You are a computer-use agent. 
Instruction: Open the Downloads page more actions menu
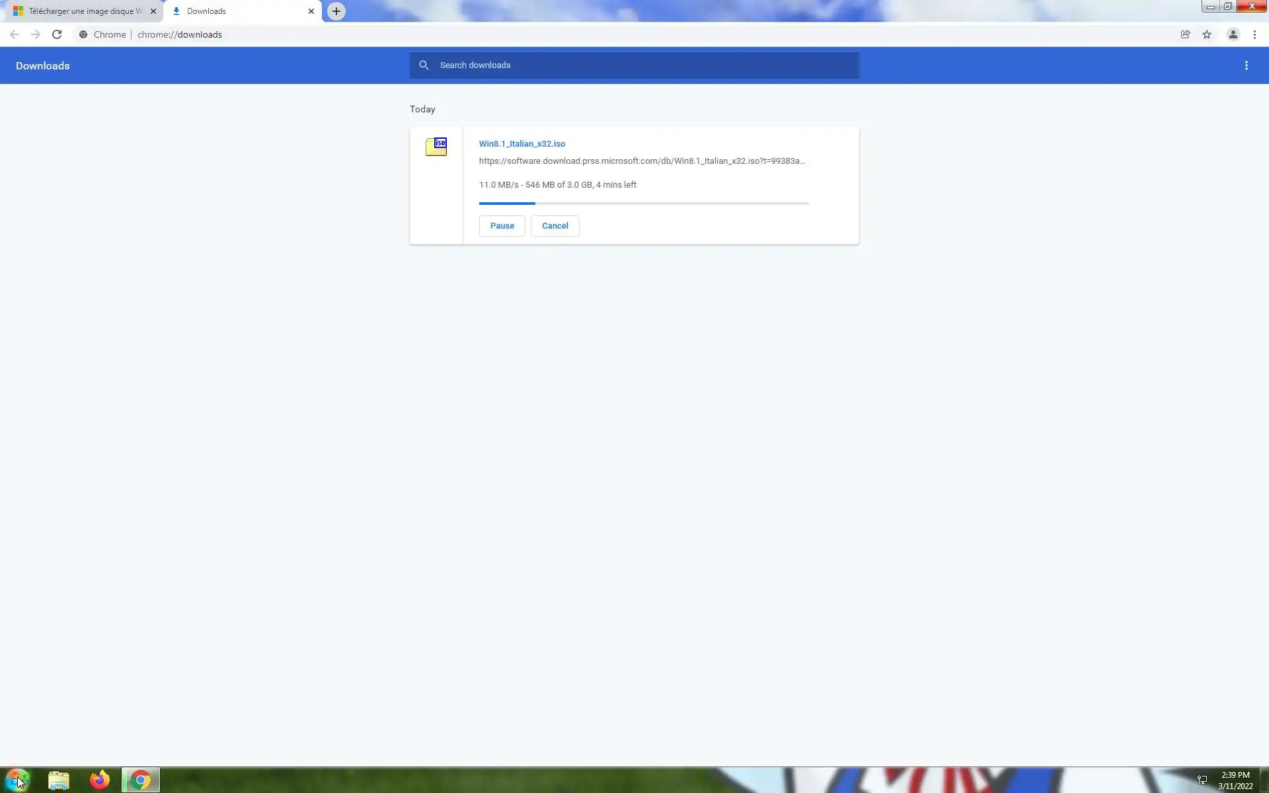pos(1247,65)
